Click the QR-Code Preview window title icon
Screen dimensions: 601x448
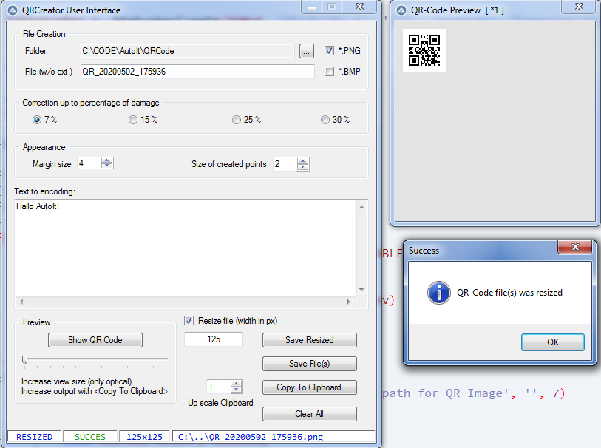click(x=402, y=10)
